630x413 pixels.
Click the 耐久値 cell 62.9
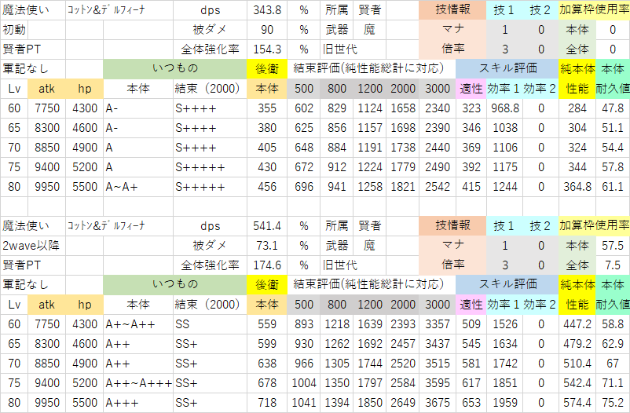click(613, 344)
